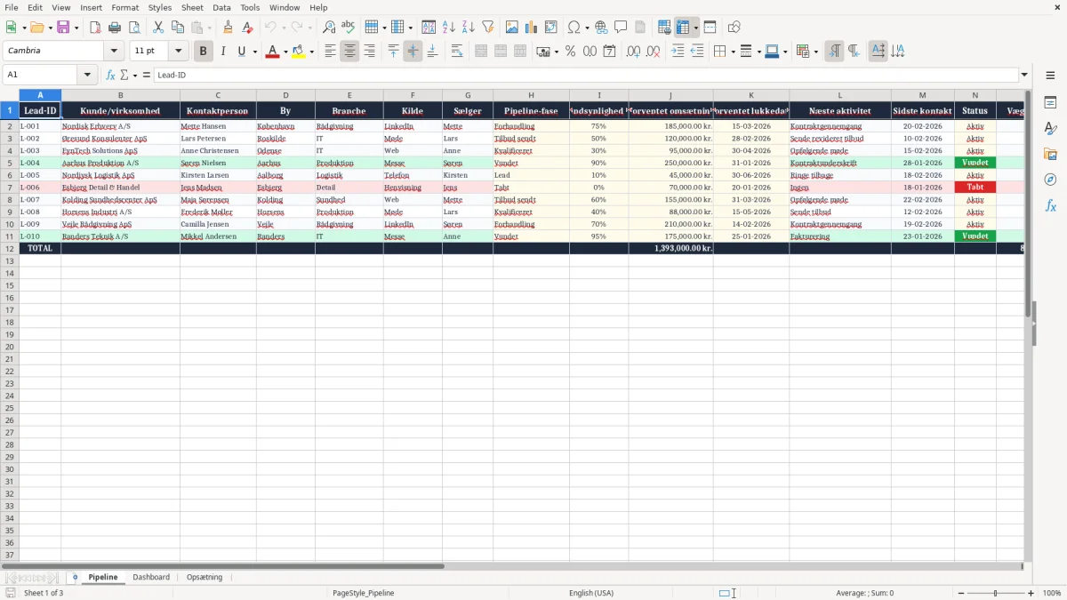Click the Save document icon
Image resolution: width=1067 pixels, height=600 pixels.
(63, 28)
